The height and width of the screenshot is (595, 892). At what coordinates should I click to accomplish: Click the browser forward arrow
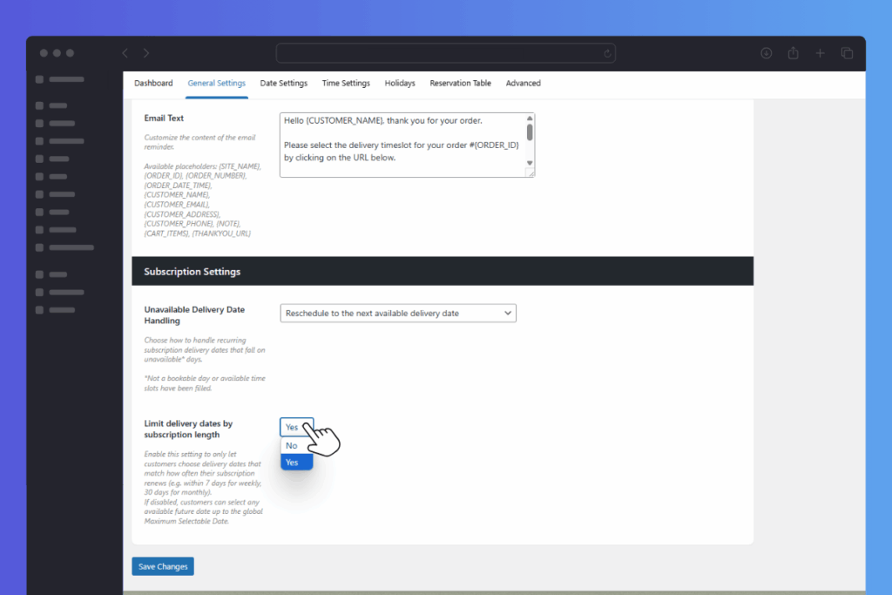(x=145, y=52)
